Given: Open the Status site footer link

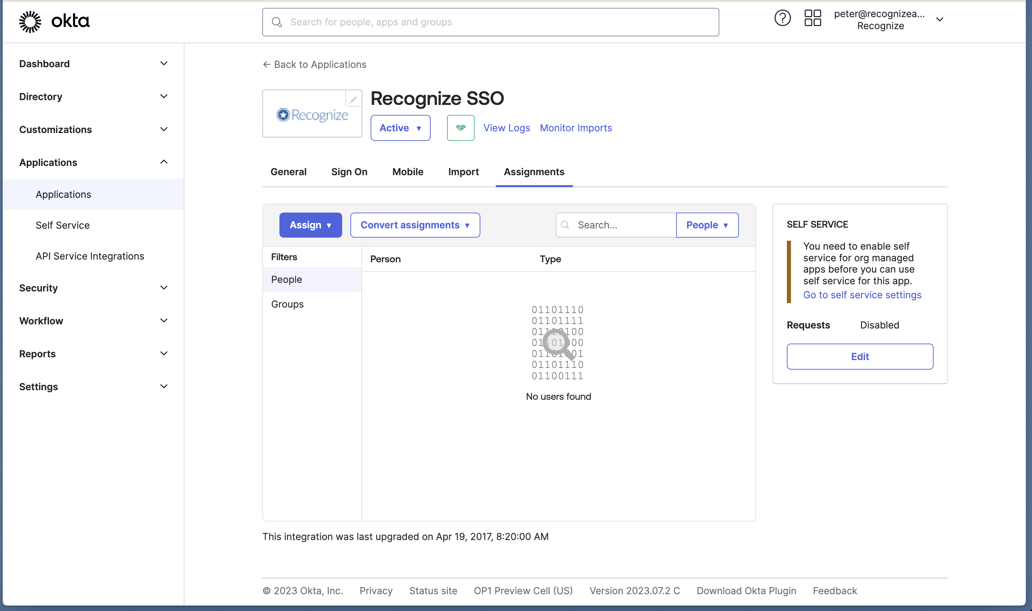Looking at the screenshot, I should tap(433, 591).
